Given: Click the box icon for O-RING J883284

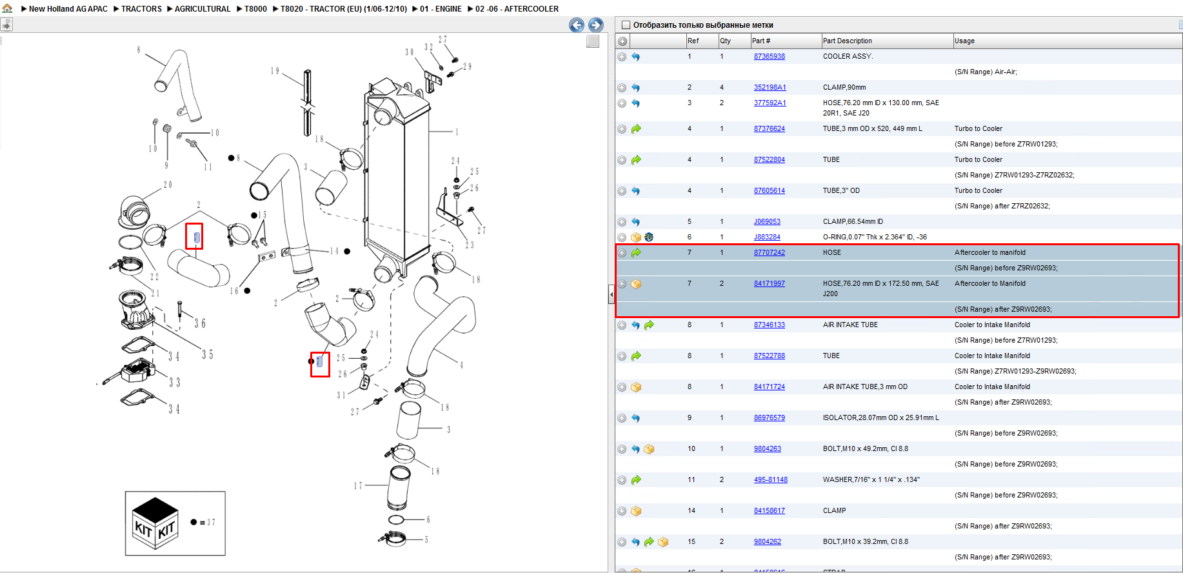Looking at the screenshot, I should pos(636,237).
